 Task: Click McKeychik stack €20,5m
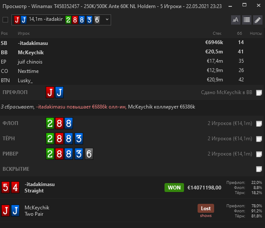(x=214, y=52)
